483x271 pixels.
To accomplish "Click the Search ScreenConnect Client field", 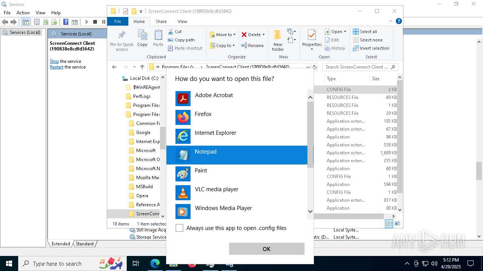I will tap(360, 67).
